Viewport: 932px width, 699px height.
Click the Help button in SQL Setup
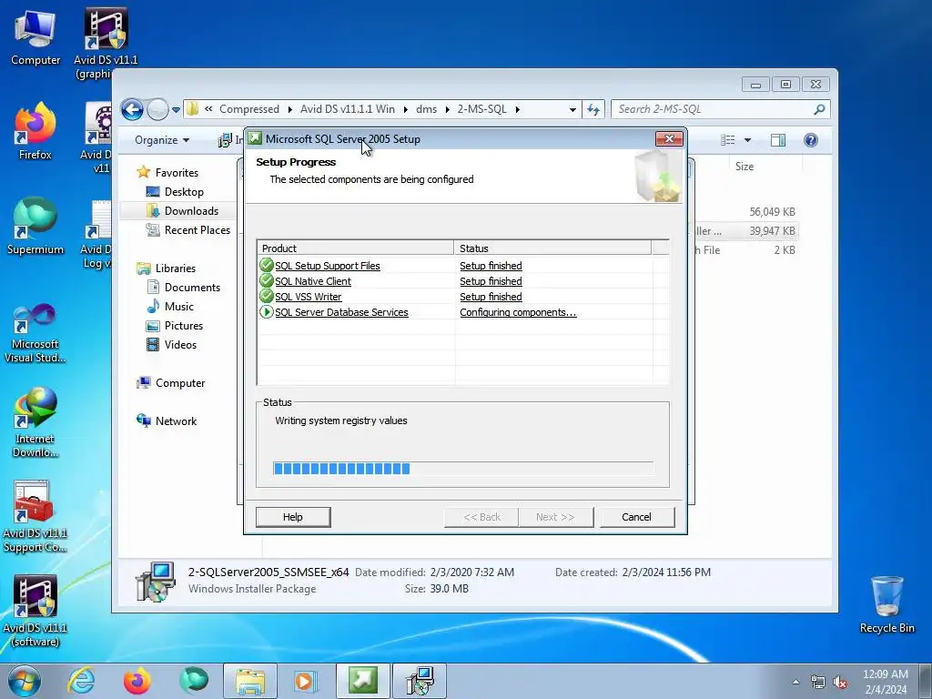pyautogui.click(x=293, y=517)
